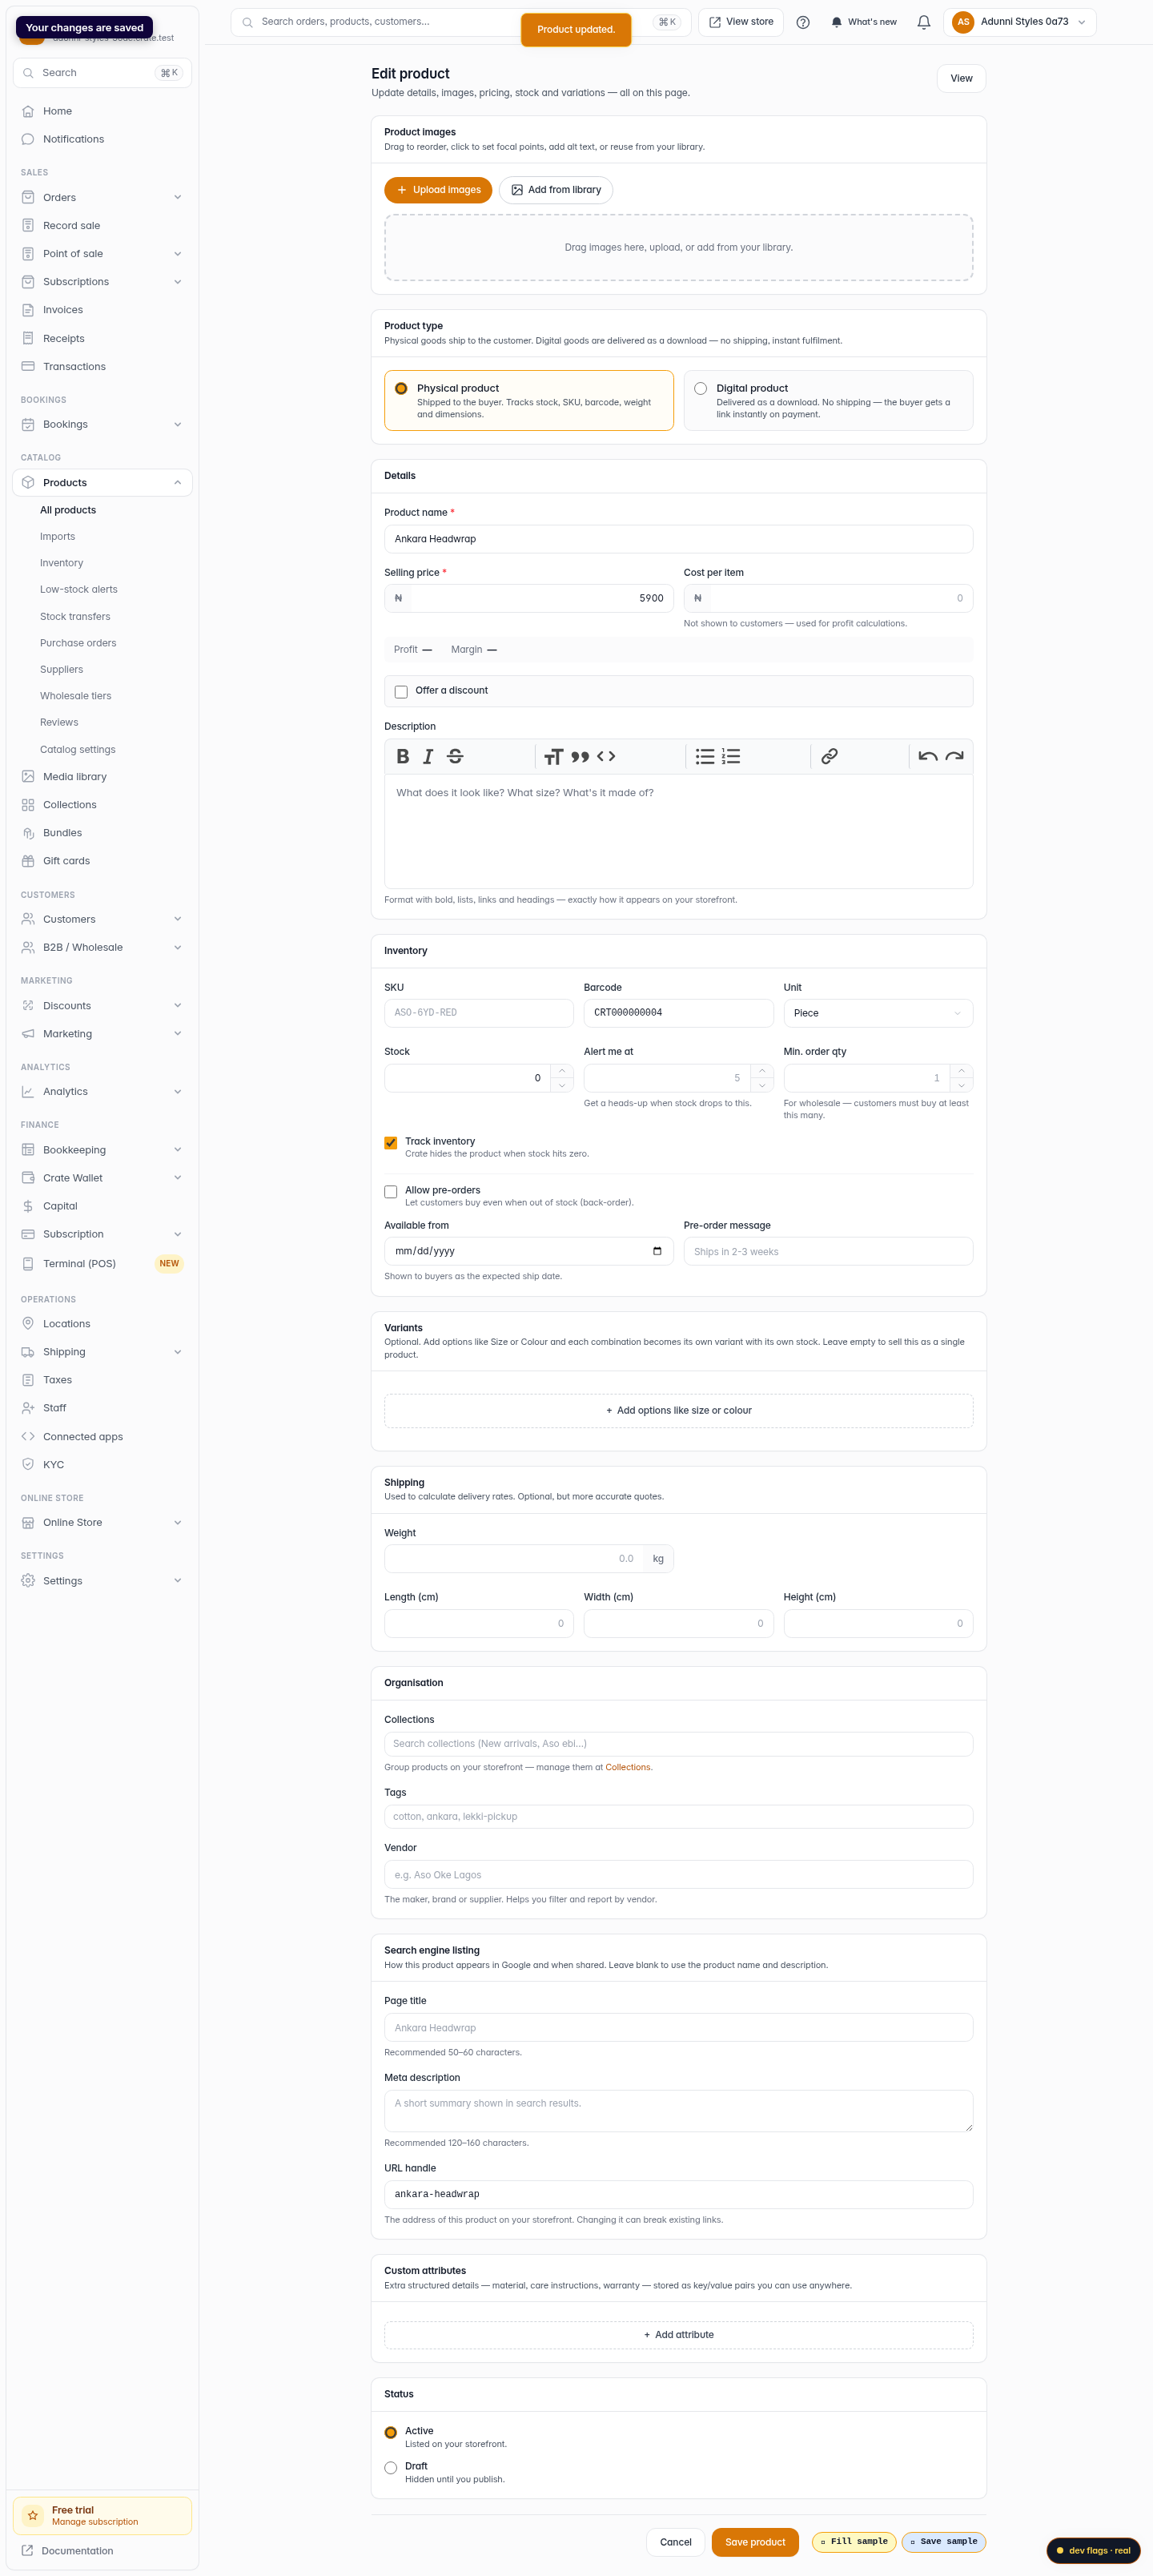Go to Purchase orders
This screenshot has width=1153, height=2576.
point(78,643)
